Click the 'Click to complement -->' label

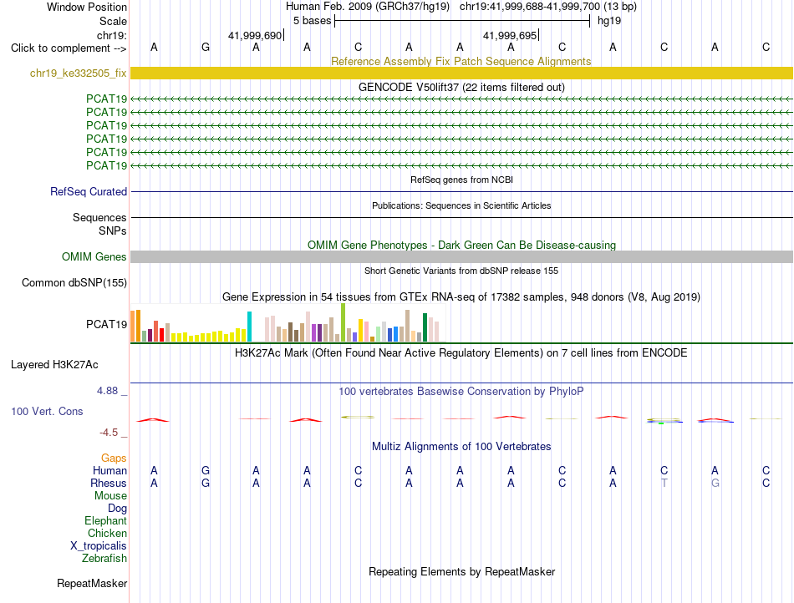69,48
